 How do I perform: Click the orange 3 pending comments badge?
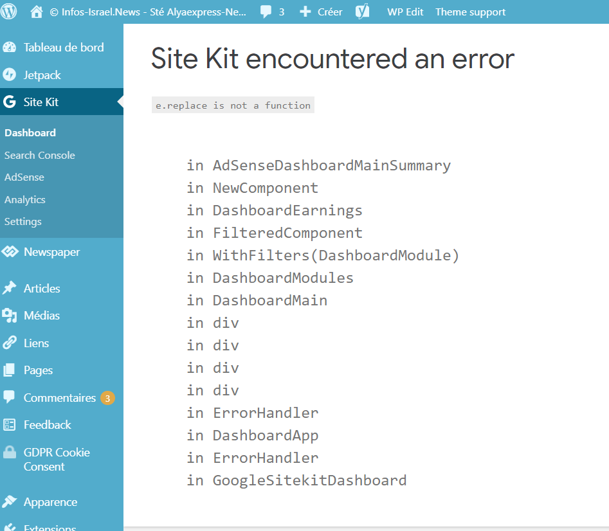[107, 399]
